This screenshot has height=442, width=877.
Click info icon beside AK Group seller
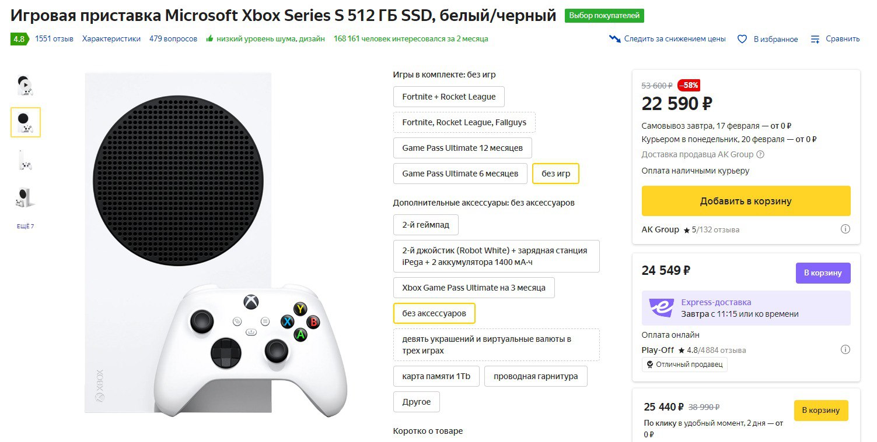click(x=845, y=229)
